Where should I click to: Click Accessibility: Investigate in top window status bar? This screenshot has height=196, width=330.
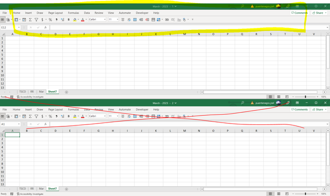(x=30, y=97)
